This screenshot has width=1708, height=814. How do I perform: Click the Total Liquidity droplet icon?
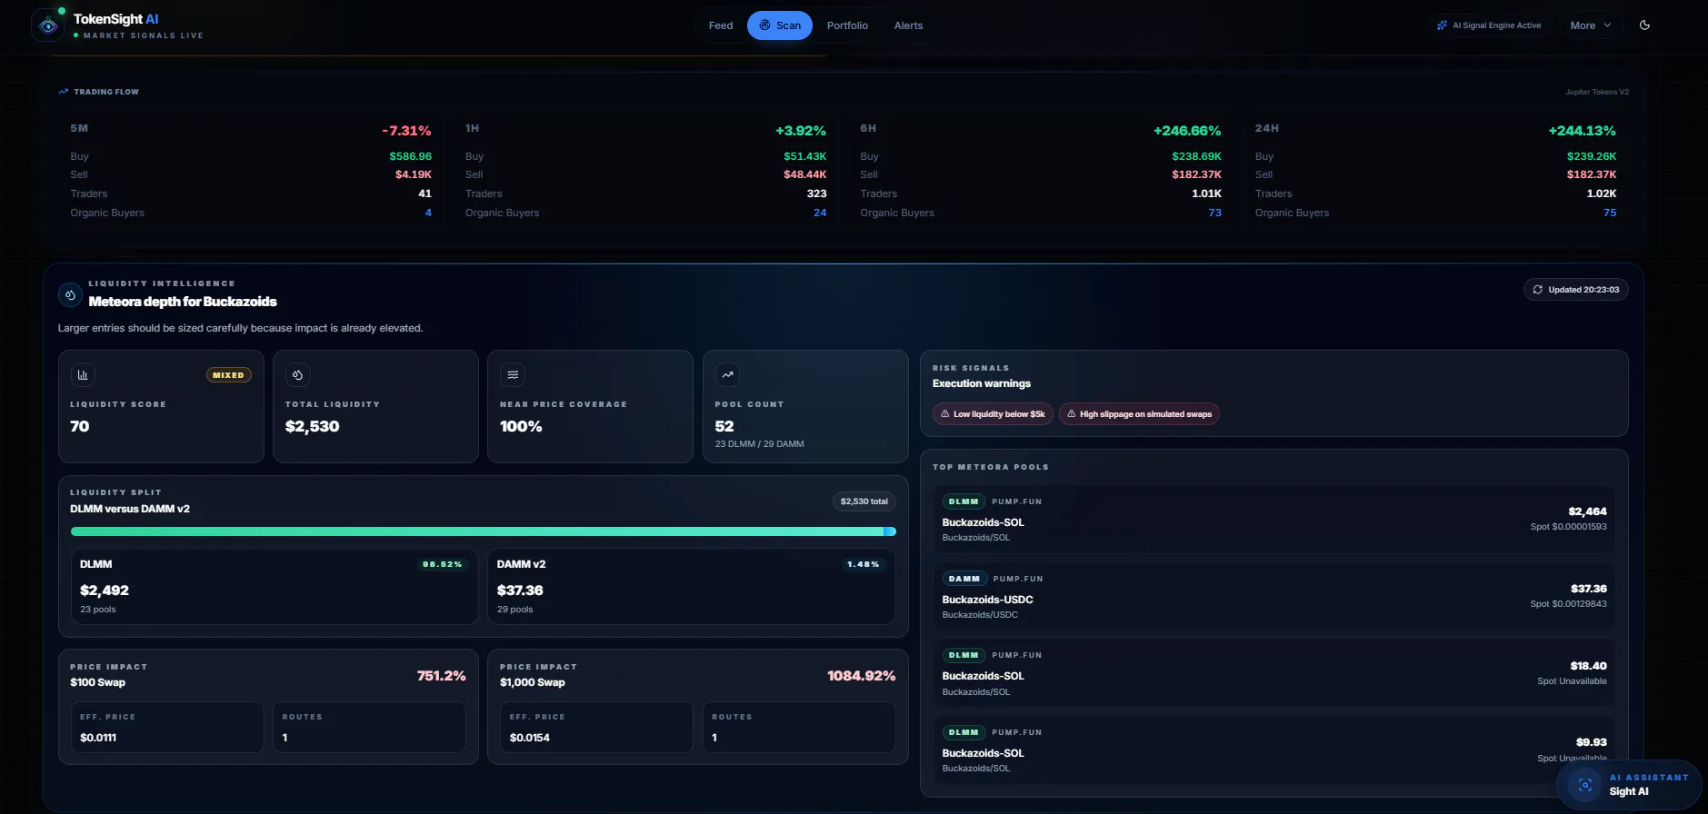point(297,374)
